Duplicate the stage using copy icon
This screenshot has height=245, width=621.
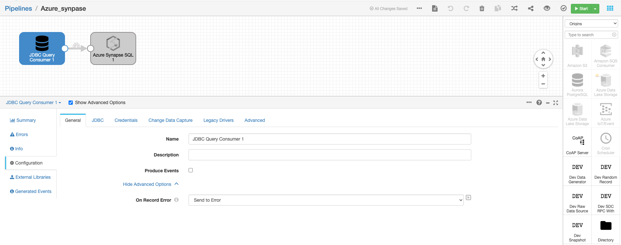498,8
